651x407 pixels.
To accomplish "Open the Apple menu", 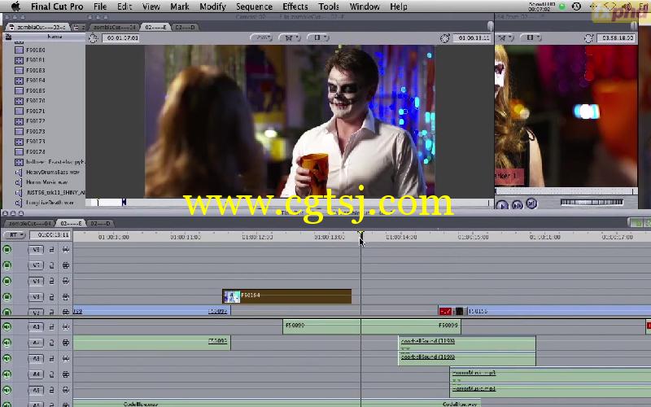I will (x=15, y=7).
